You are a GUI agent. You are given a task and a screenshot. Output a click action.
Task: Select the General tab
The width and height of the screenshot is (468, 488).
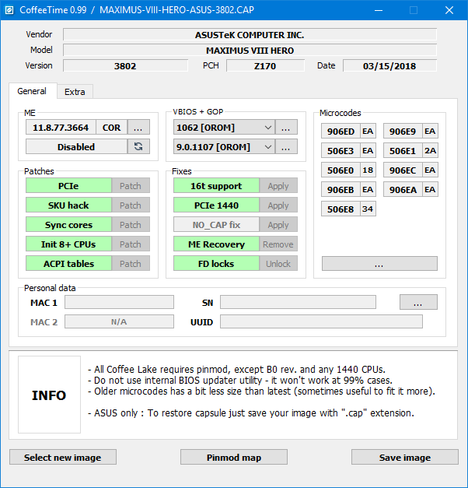point(32,91)
